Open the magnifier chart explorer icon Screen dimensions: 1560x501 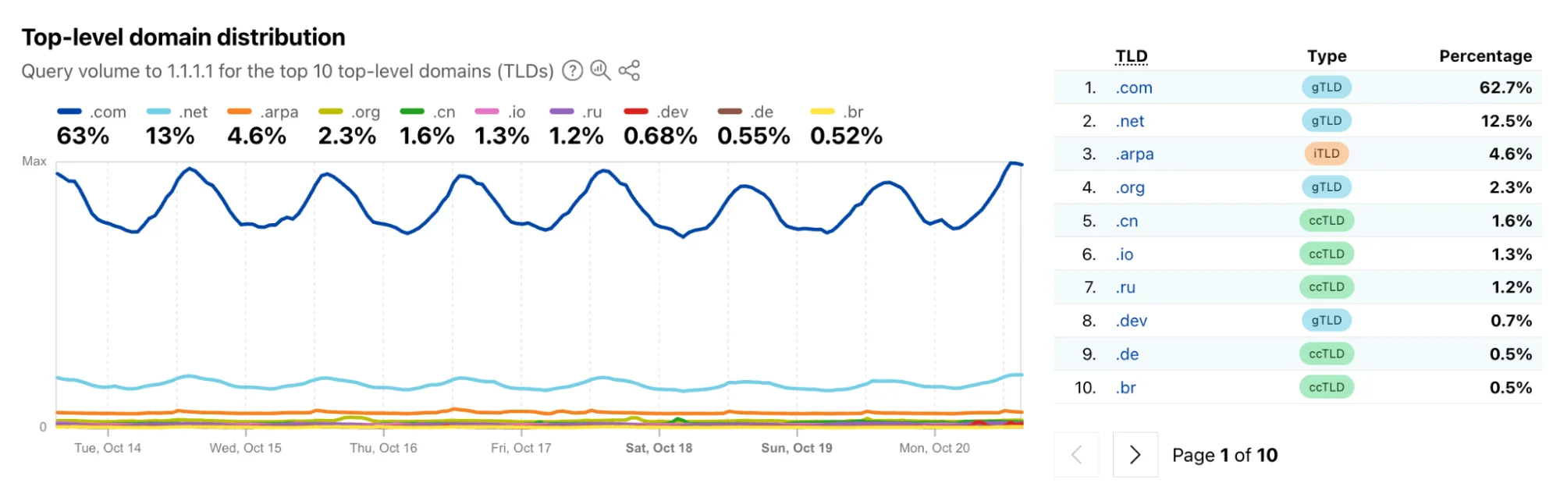coord(600,70)
